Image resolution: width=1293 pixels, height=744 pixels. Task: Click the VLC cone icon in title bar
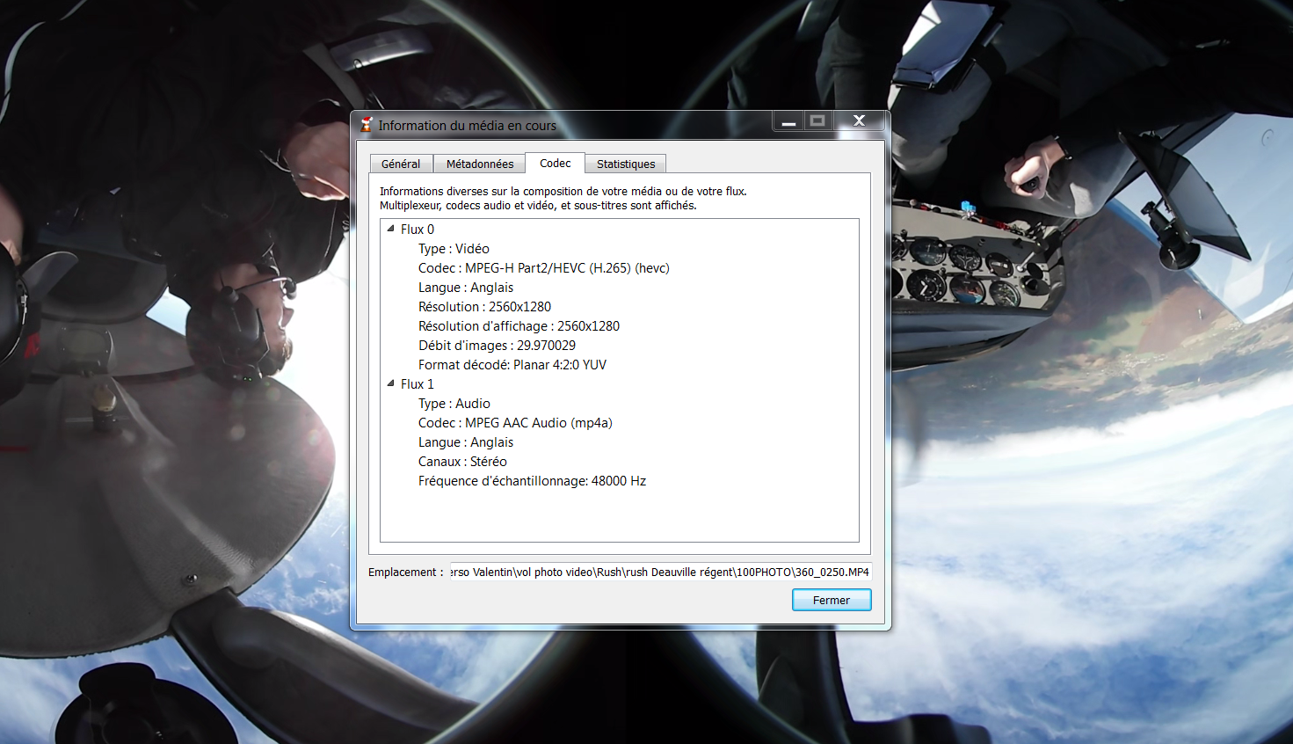click(x=367, y=125)
